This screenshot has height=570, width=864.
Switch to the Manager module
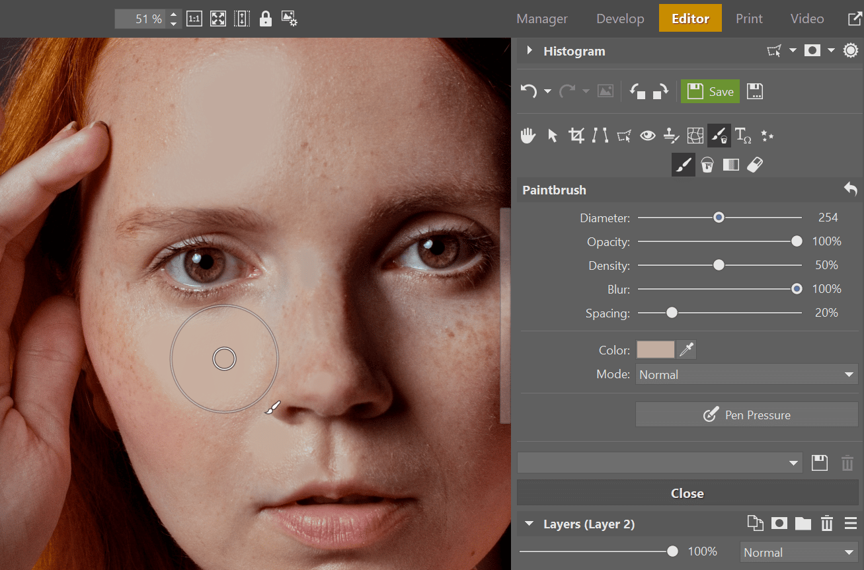tap(542, 19)
